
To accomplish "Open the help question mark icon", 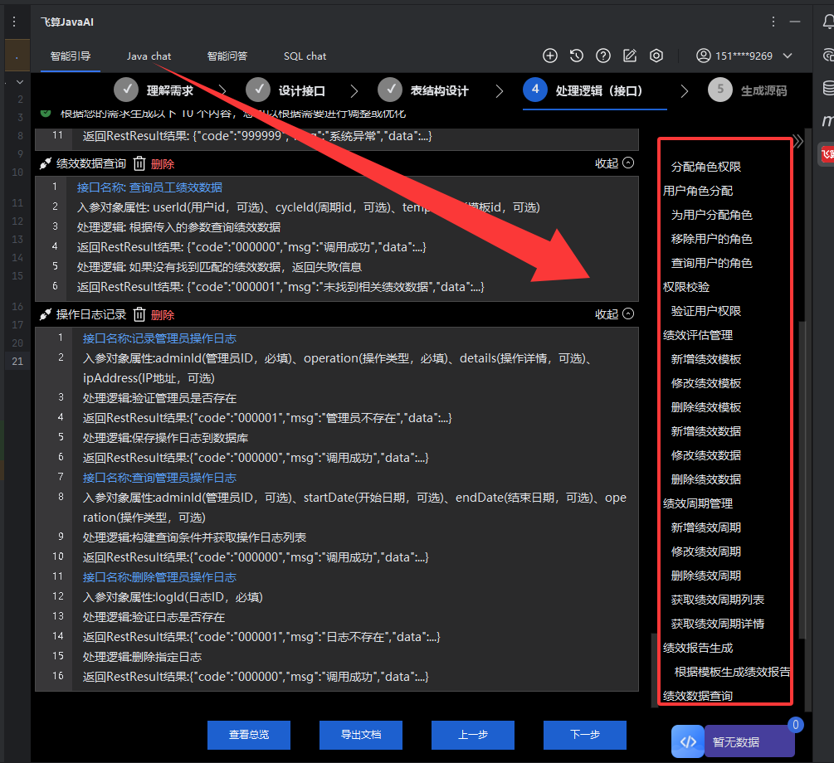I will 603,56.
